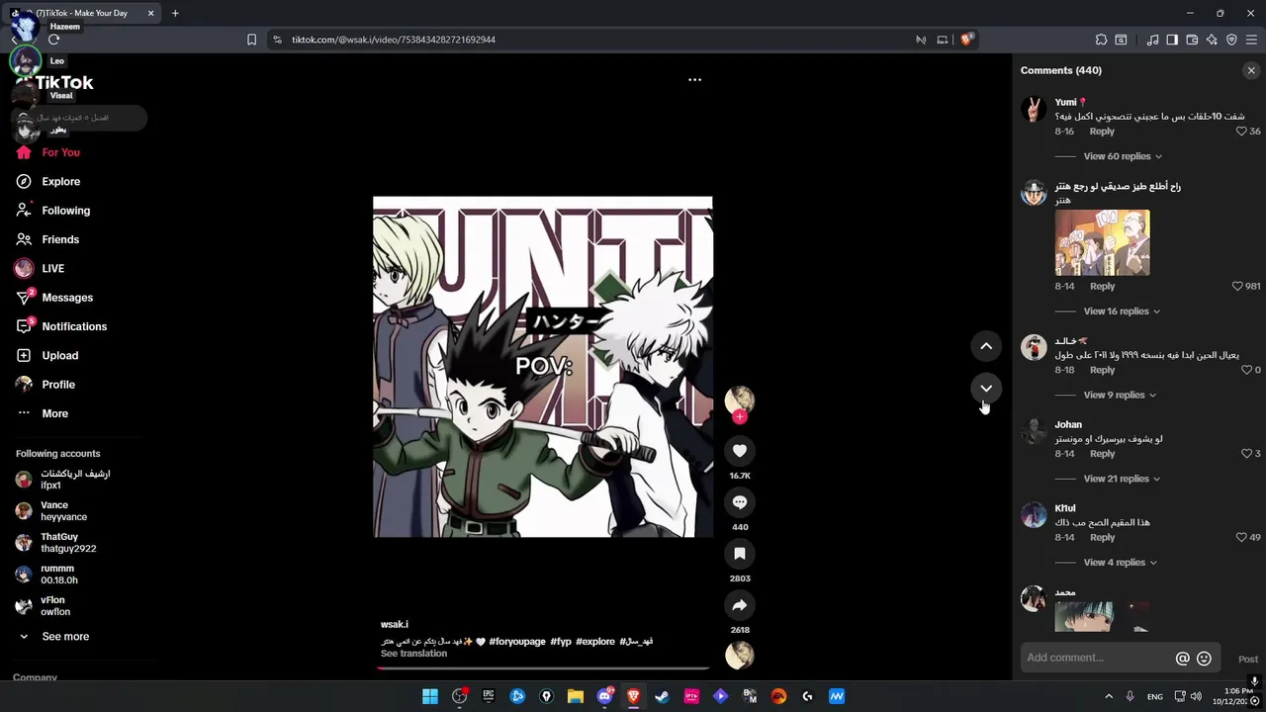Click the Post comment button
Viewport: 1266px width, 712px height.
coord(1248,660)
